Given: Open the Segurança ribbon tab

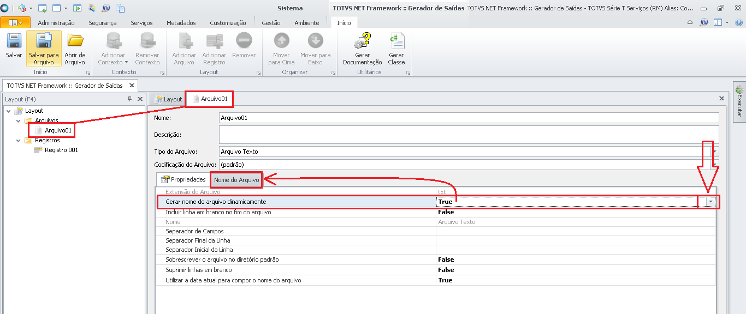Looking at the screenshot, I should [103, 23].
